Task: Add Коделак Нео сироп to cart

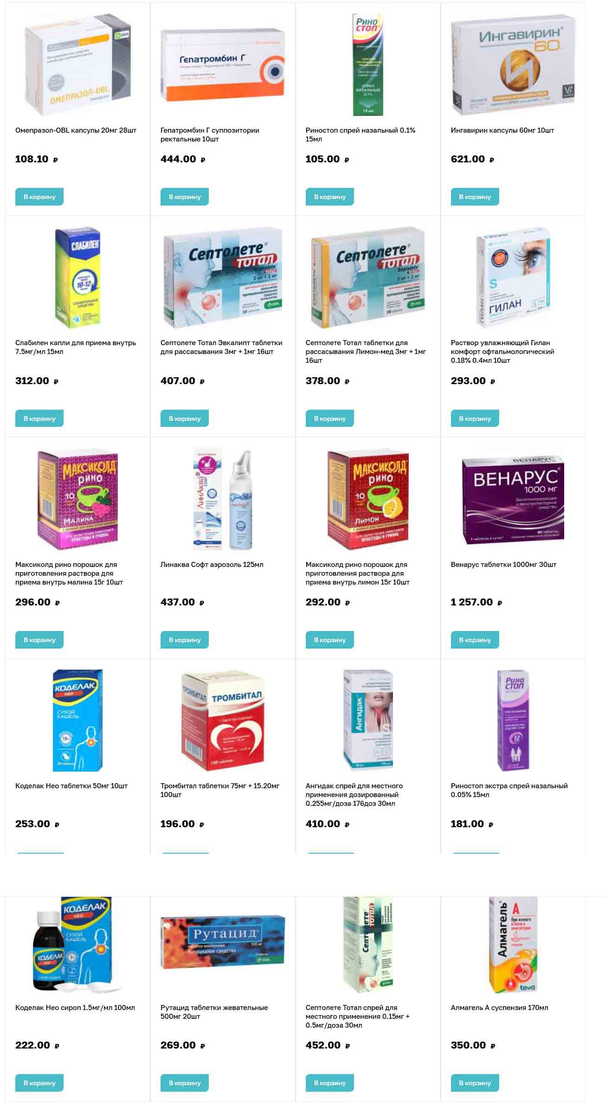Action: 39,1083
